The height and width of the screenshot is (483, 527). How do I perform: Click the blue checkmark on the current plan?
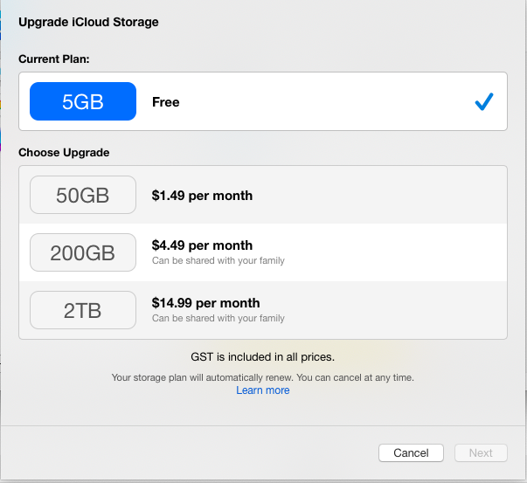pyautogui.click(x=483, y=102)
